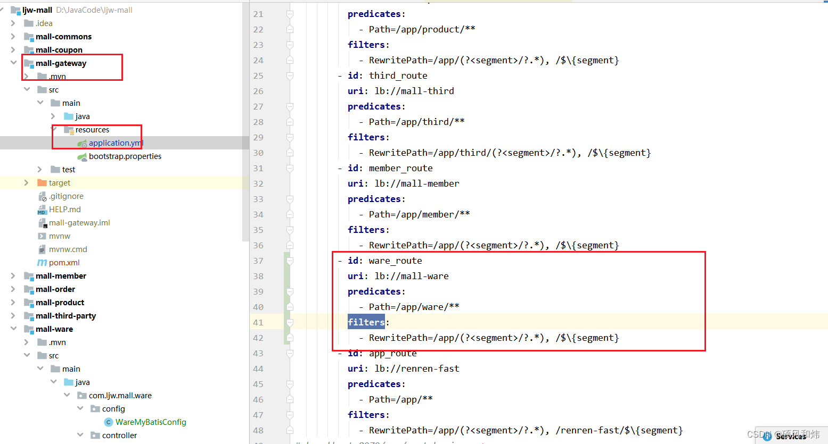The image size is (828, 444).
Task: Expand the java folder under mall-gateway main
Action: [53, 116]
